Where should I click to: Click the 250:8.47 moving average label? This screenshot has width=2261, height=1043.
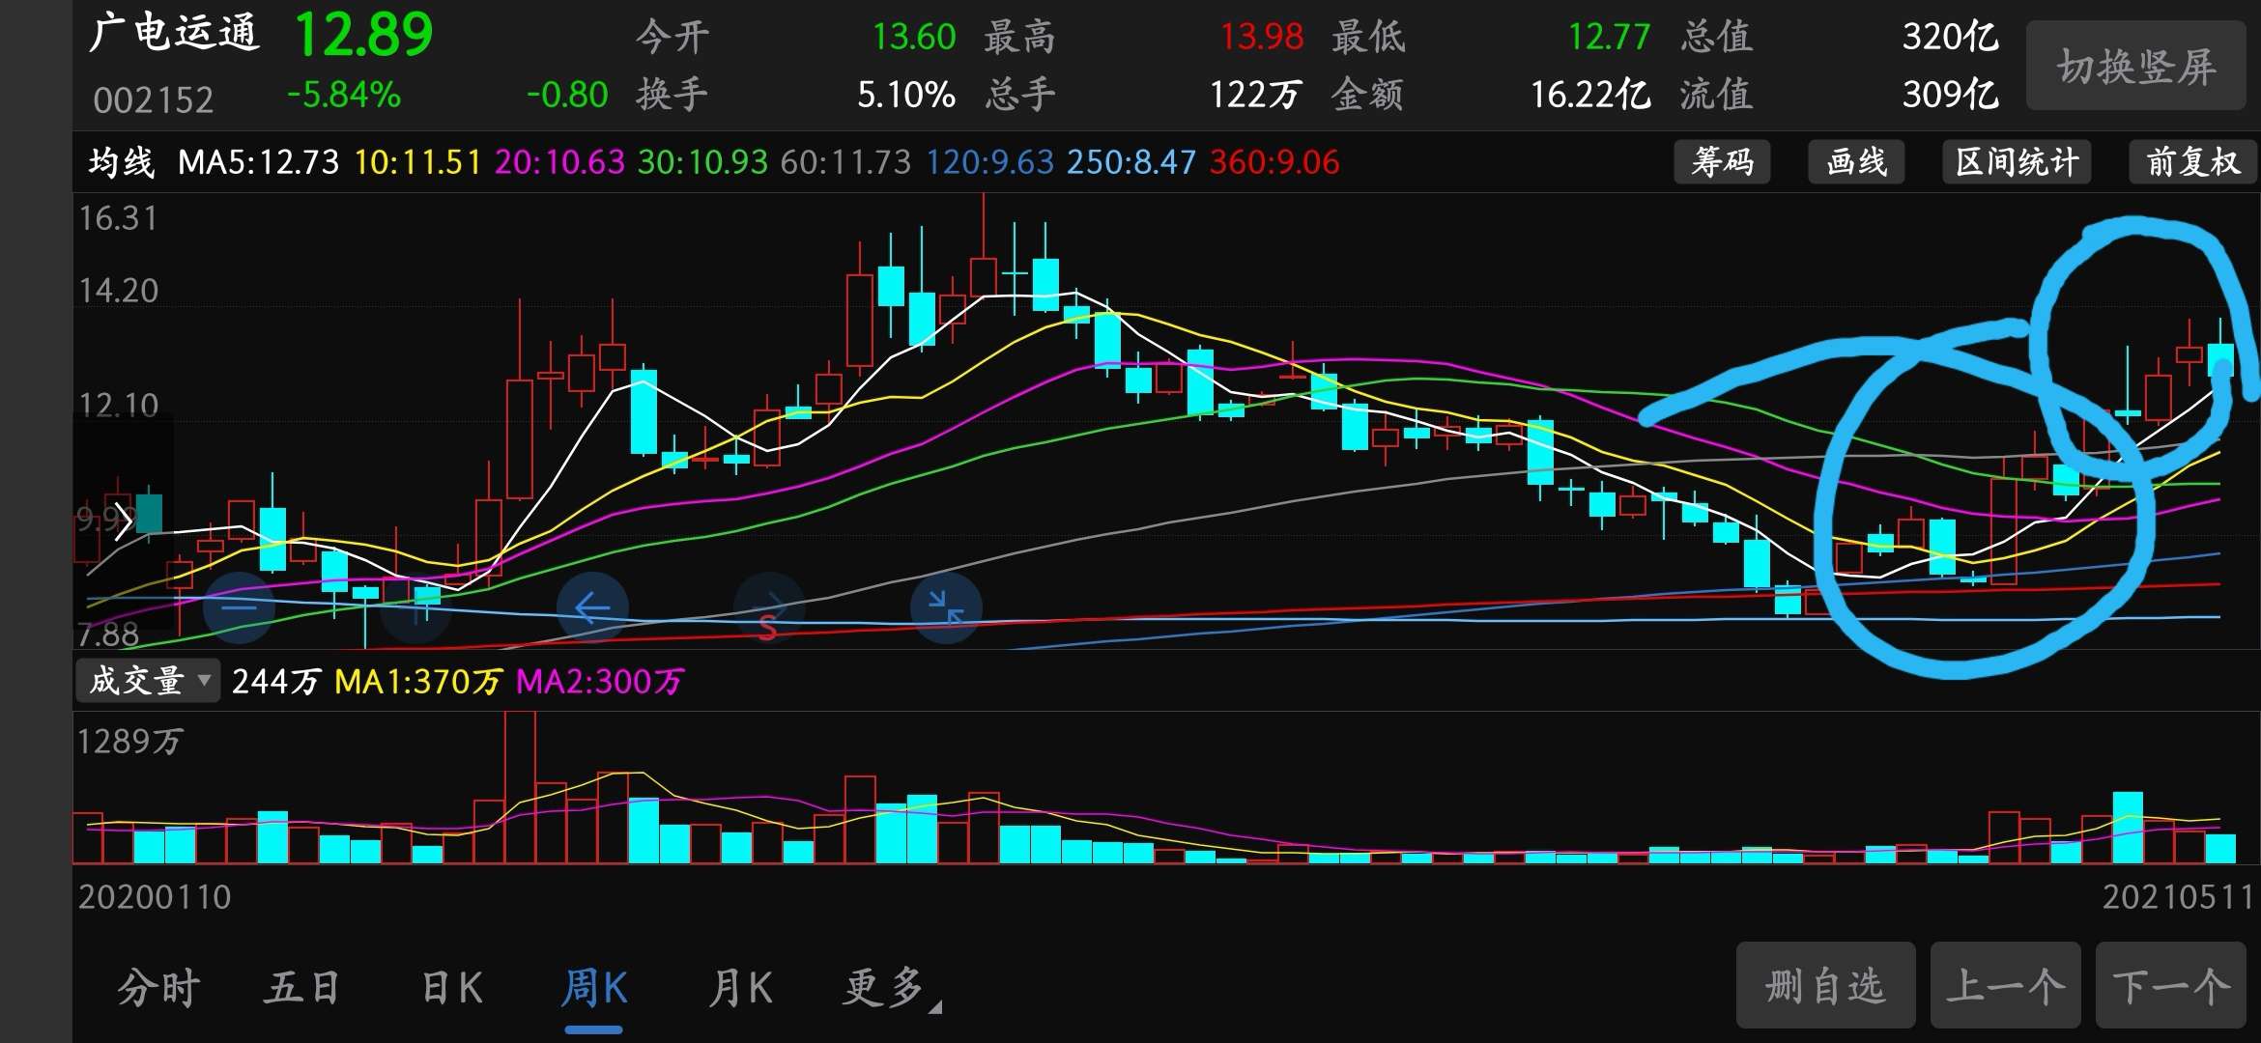tap(1131, 161)
